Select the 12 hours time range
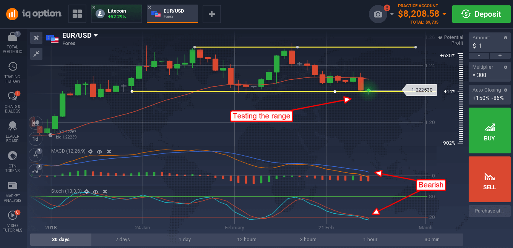Screen dimensions: 513x248 click(x=247, y=240)
